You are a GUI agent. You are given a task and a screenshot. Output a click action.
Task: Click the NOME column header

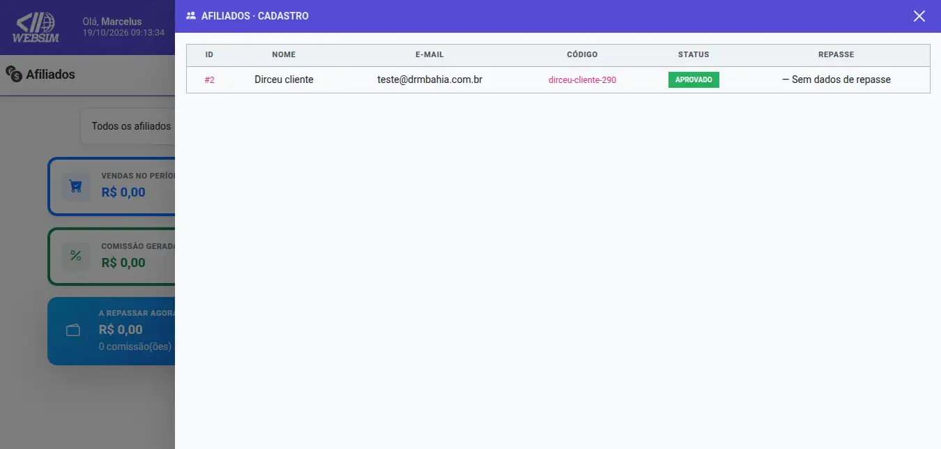coord(284,54)
